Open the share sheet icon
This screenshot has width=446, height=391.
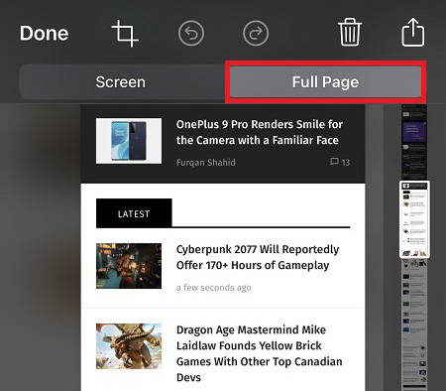pos(413,33)
